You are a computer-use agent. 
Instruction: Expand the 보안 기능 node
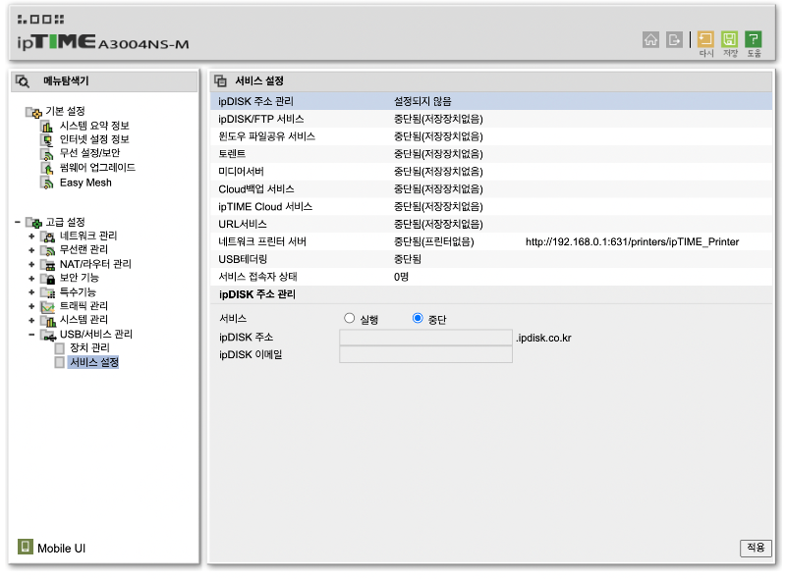pyautogui.click(x=31, y=278)
